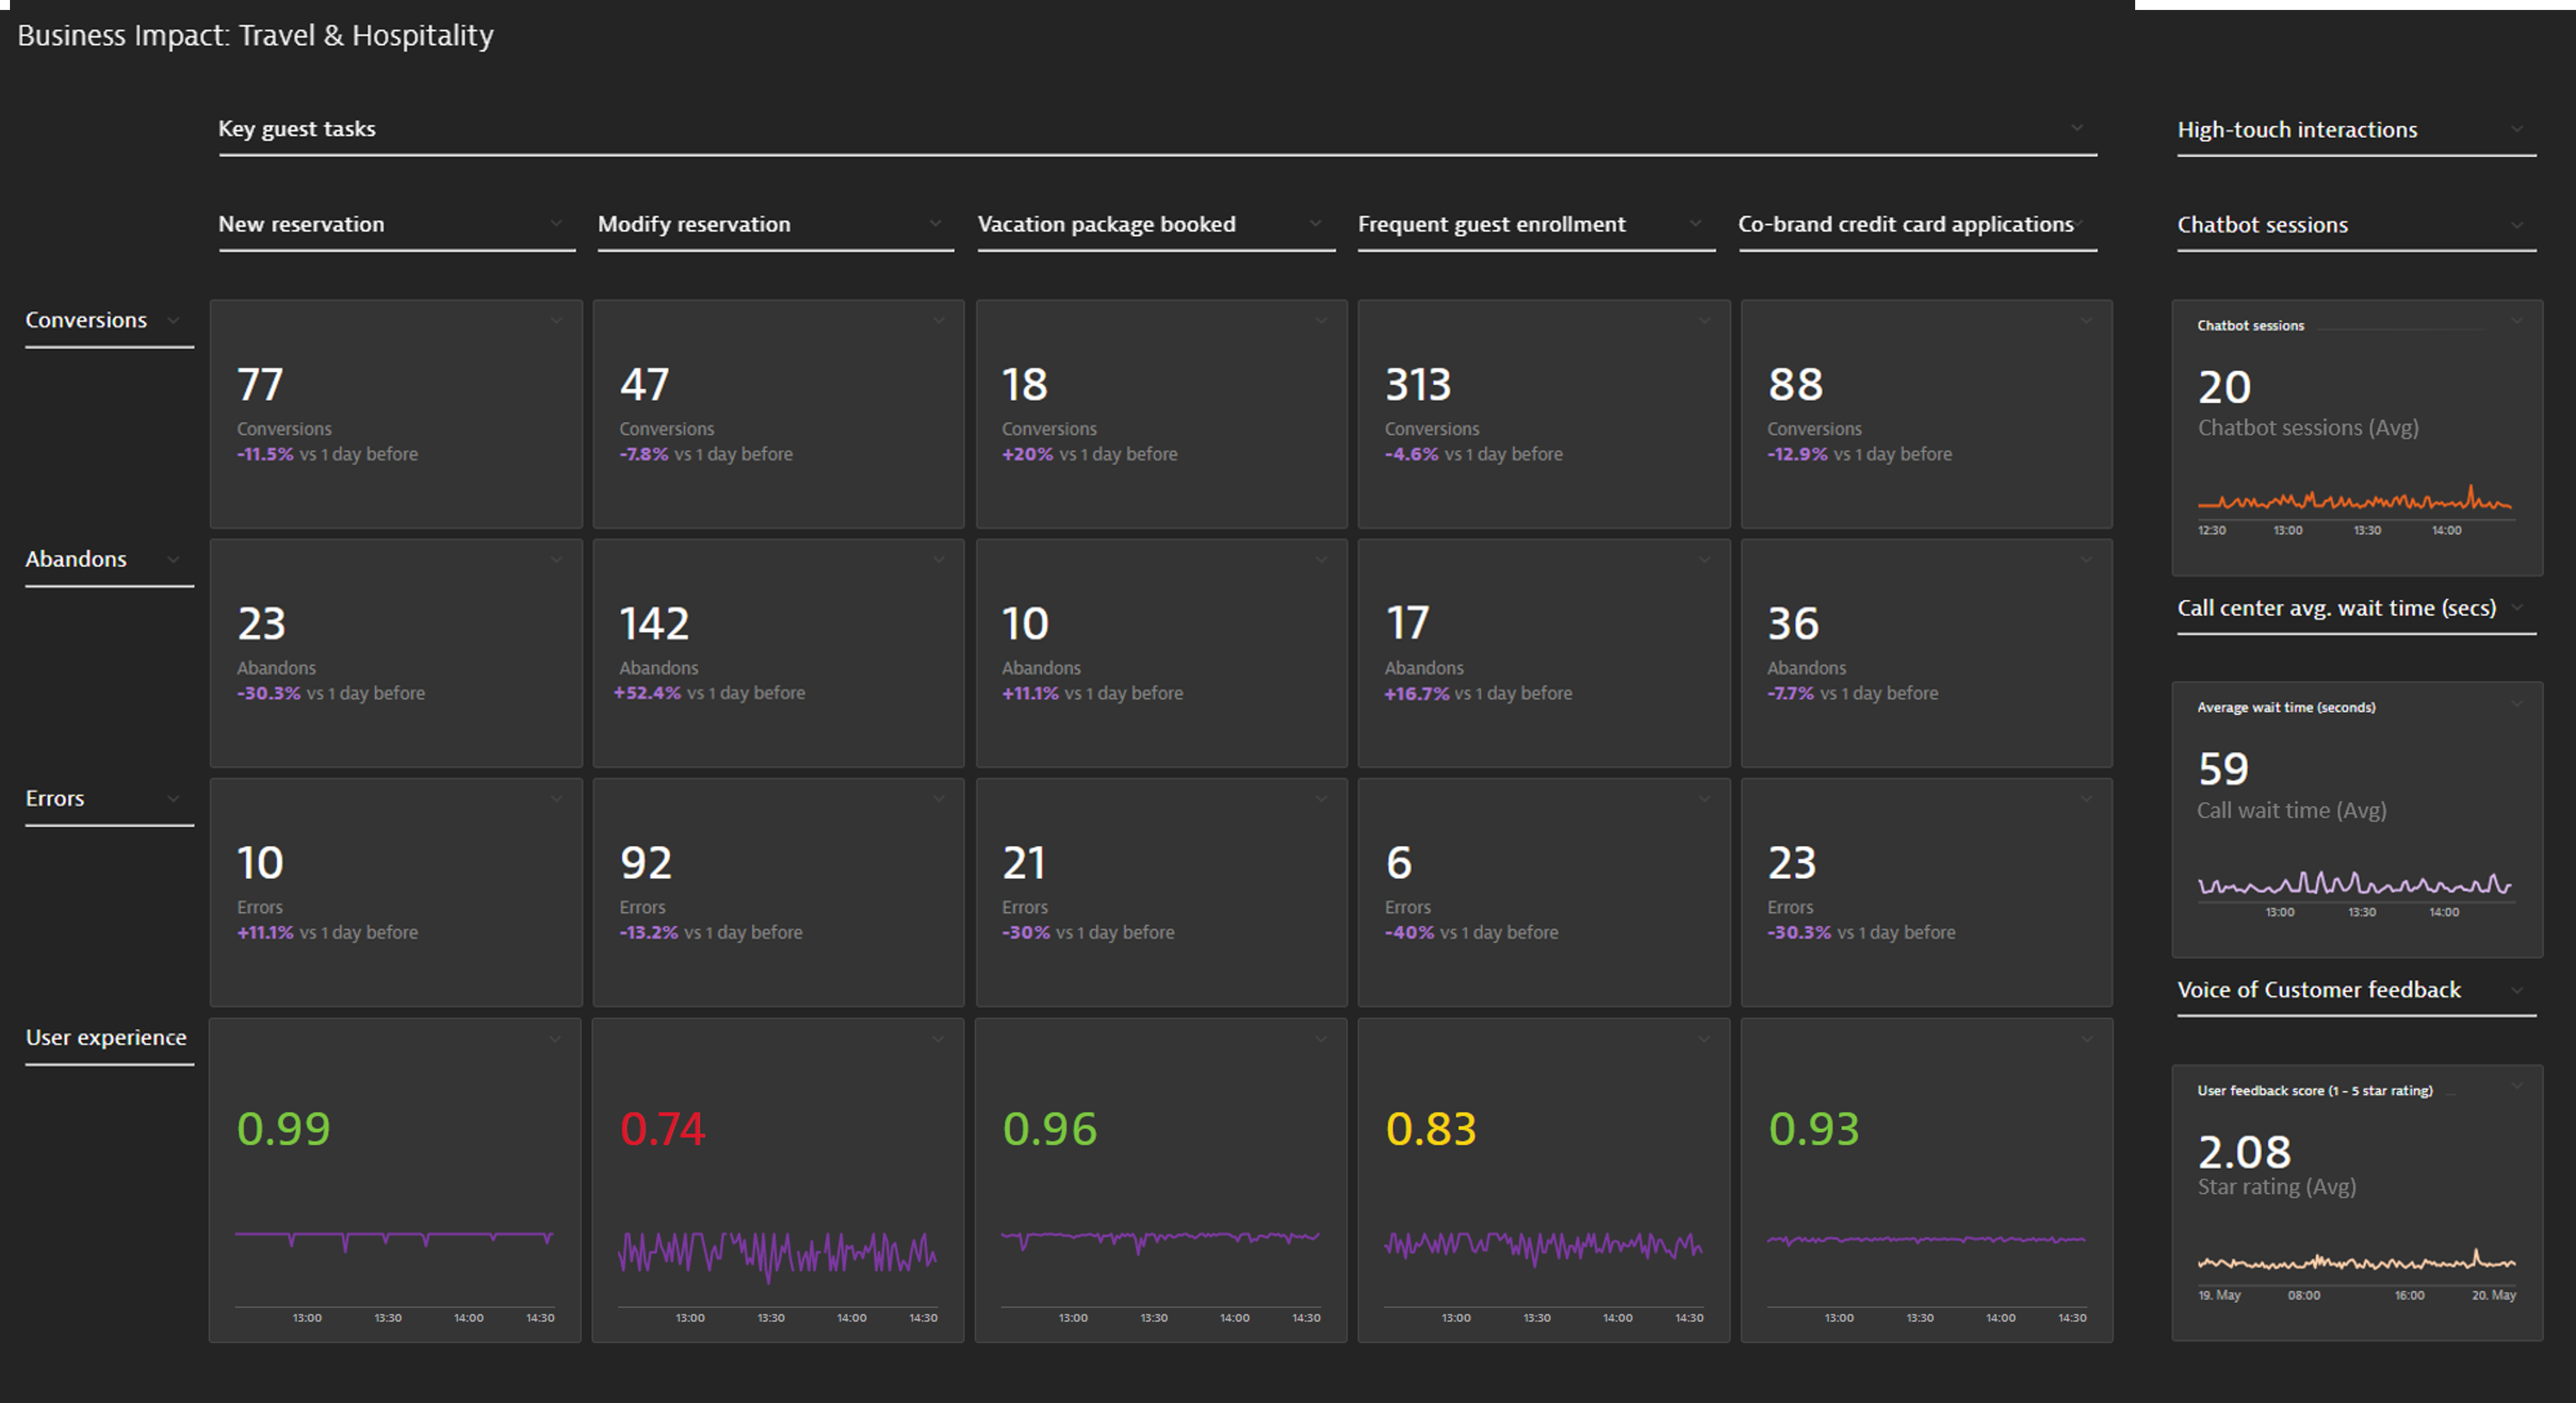Image resolution: width=2576 pixels, height=1403 pixels.
Task: Select the Chatbot sessions (Avg) label
Action: point(2308,427)
